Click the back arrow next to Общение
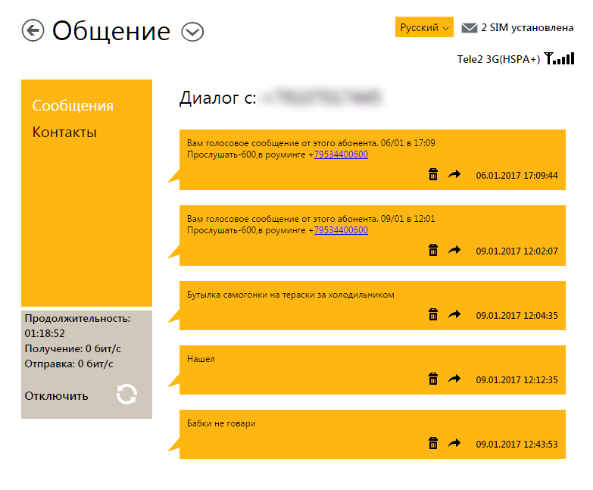This screenshot has width=593, height=490. [x=33, y=30]
